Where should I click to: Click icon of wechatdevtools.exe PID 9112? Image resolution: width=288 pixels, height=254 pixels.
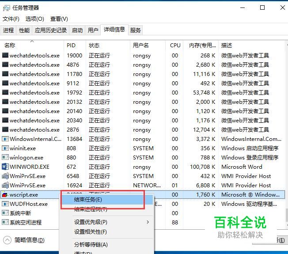(5, 83)
